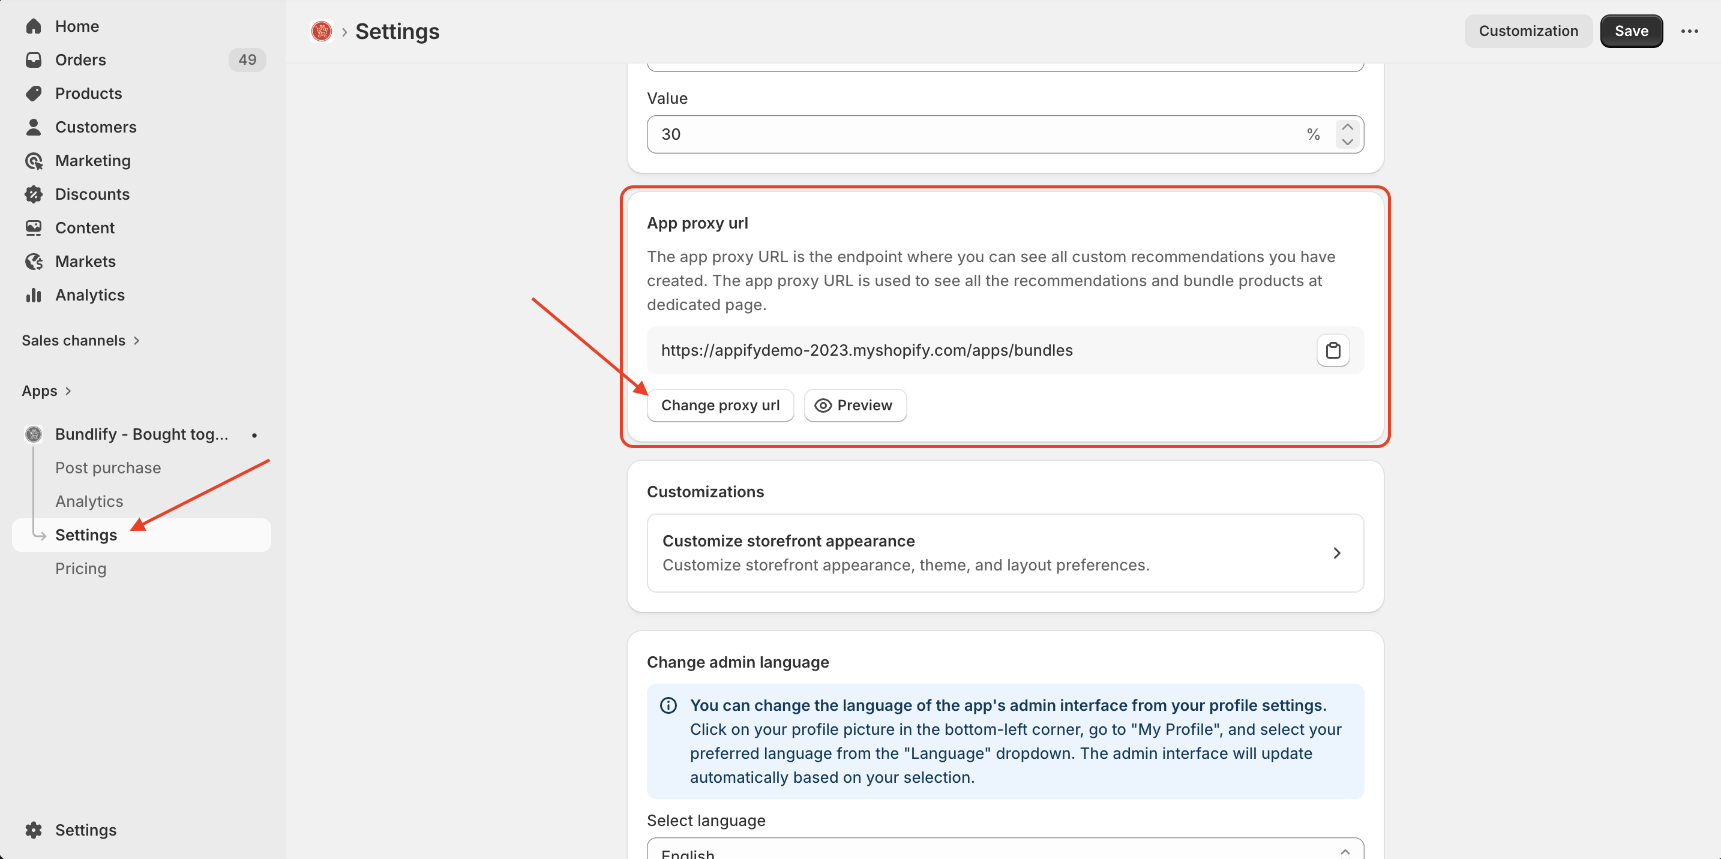The width and height of the screenshot is (1721, 859).
Task: Click the Discounts badge icon
Action: click(34, 194)
